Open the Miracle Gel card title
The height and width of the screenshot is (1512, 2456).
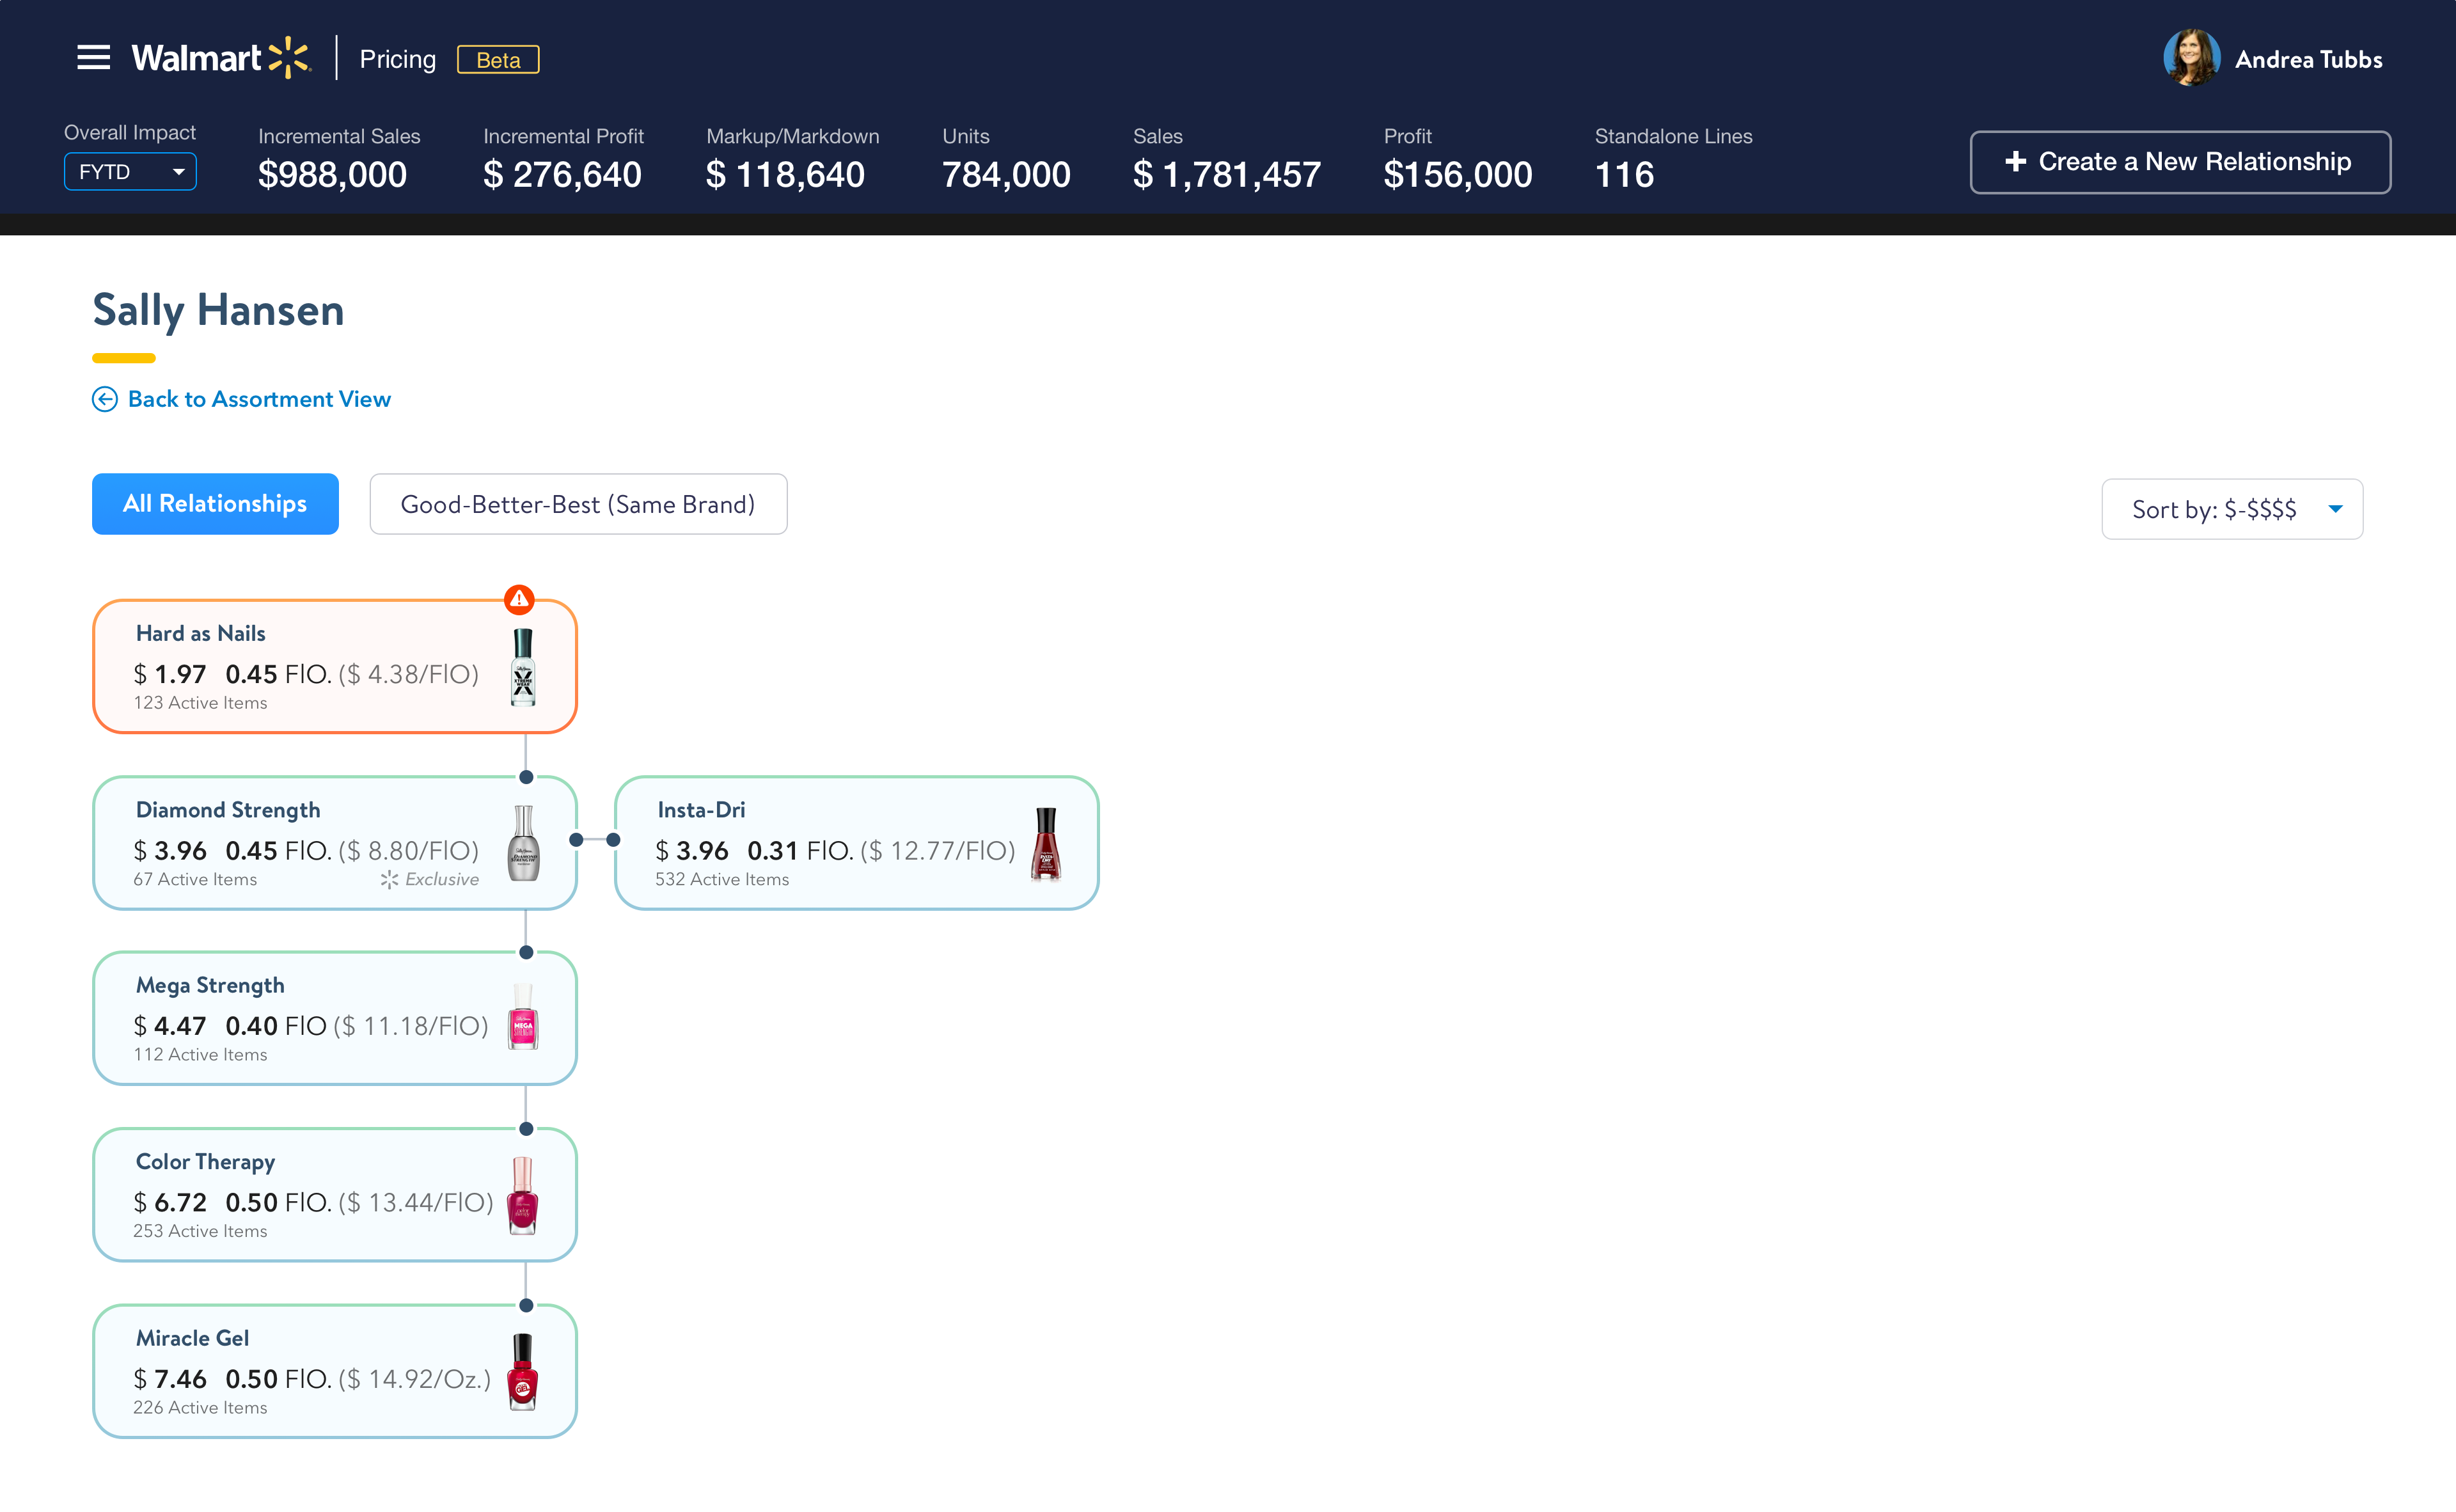coord(192,1337)
